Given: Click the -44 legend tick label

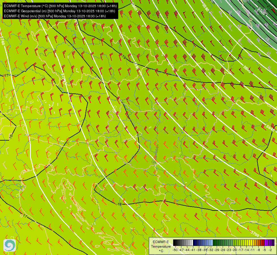Looking at the screenshot, I should click(187, 250).
